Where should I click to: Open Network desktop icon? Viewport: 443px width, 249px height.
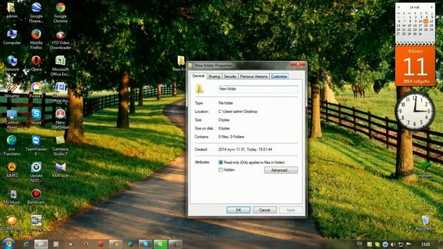click(x=12, y=63)
